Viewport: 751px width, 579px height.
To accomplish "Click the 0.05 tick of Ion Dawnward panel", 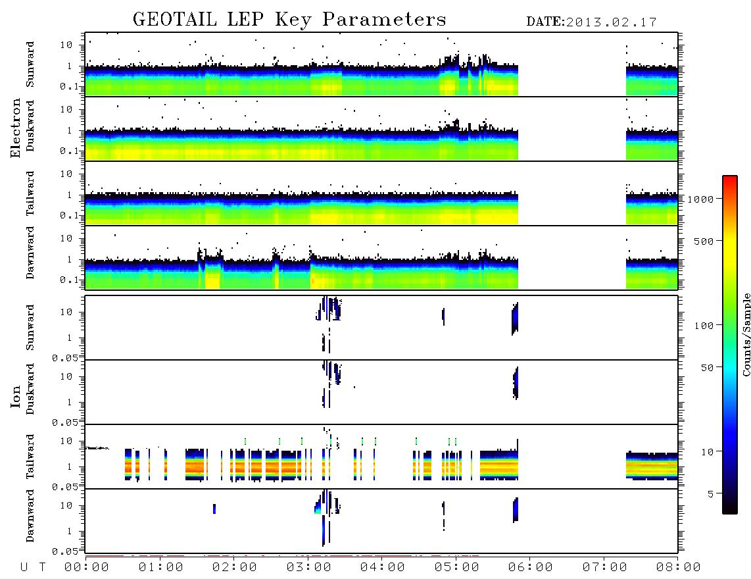I will 65,551.
